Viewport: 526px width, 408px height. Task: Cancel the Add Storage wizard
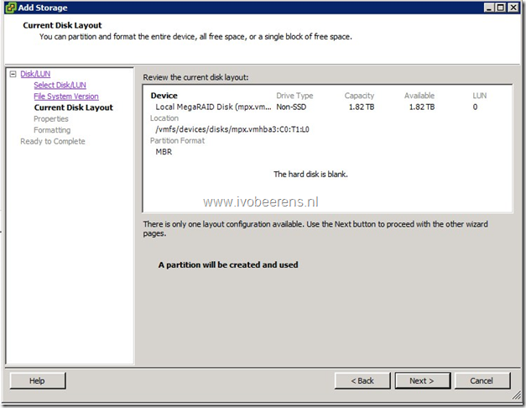click(482, 380)
